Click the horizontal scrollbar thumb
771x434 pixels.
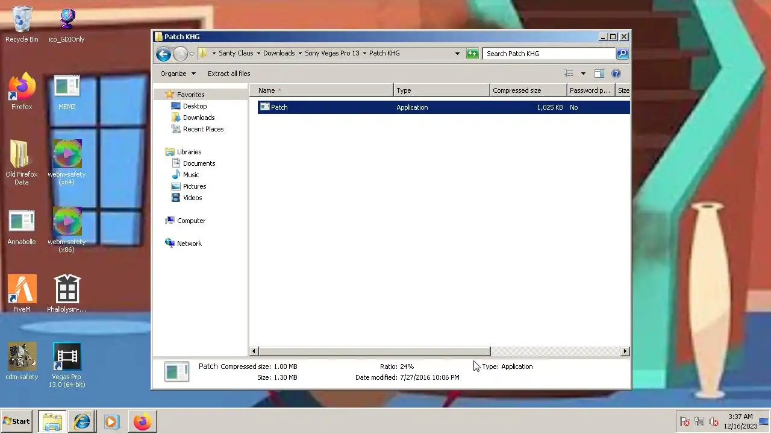375,351
